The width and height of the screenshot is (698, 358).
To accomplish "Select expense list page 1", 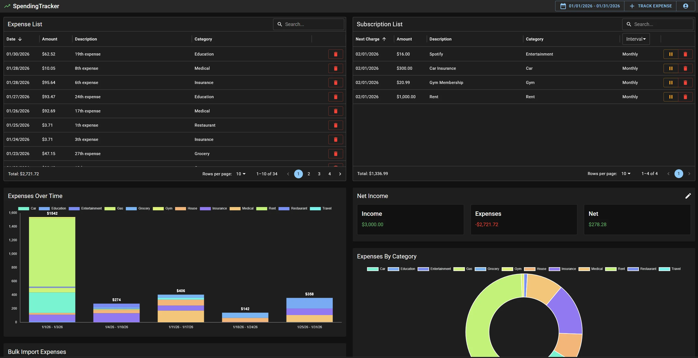I will pyautogui.click(x=298, y=174).
